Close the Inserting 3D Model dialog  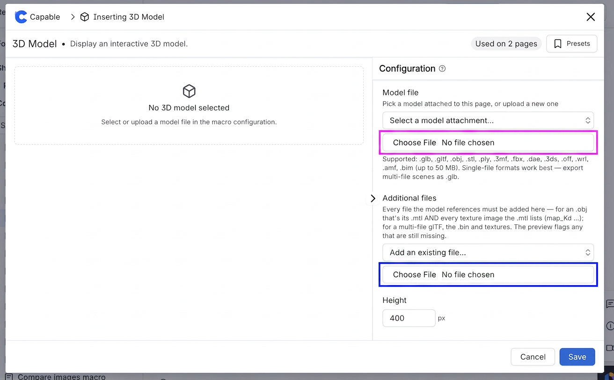point(591,17)
